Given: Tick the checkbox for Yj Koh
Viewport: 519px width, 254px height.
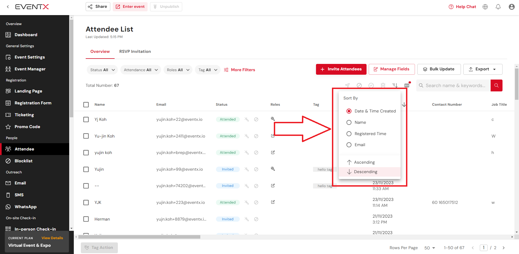Looking at the screenshot, I should pos(86,119).
